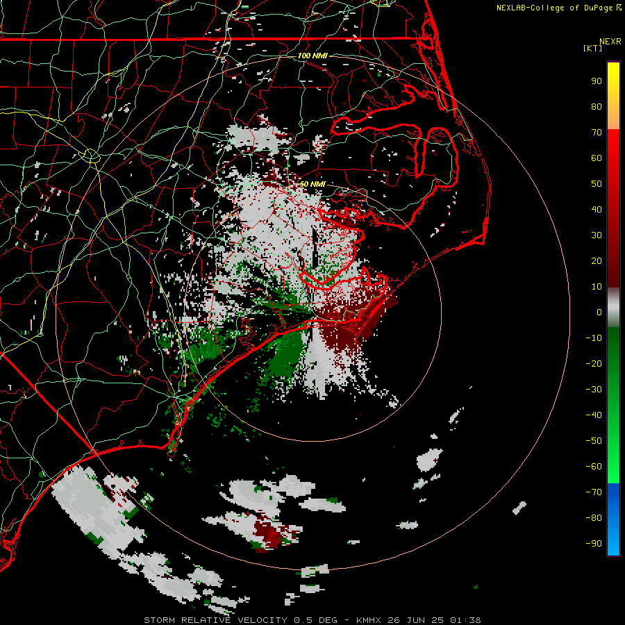625x625 pixels.
Task: Click the -40 value on velocity scale
Action: [x=594, y=415]
